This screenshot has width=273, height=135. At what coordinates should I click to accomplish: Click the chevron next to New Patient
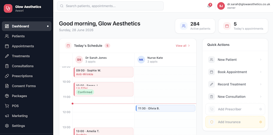coord(261,60)
